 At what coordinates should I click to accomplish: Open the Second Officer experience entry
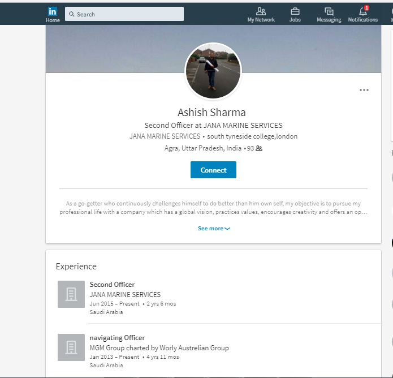click(x=112, y=285)
